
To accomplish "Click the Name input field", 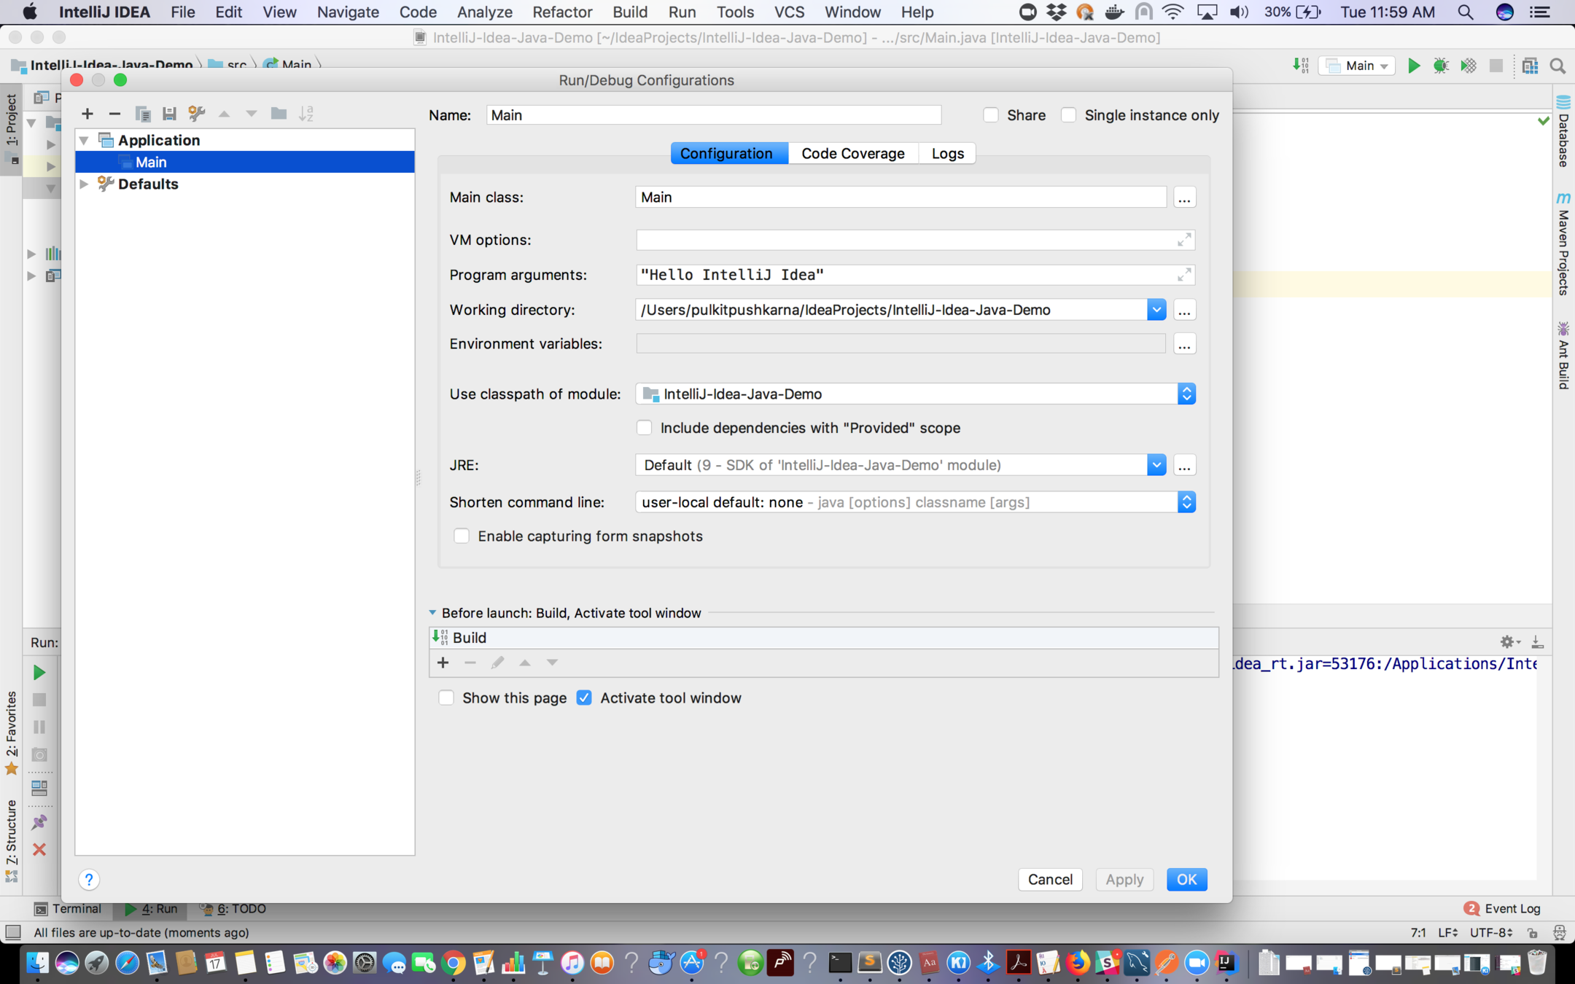I will pos(714,115).
